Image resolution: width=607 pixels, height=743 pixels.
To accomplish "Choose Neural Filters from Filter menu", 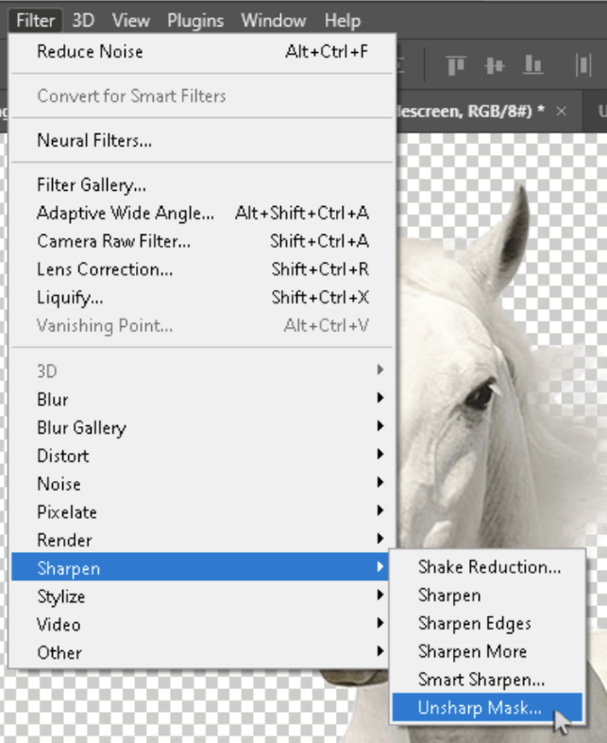I will pyautogui.click(x=202, y=141).
